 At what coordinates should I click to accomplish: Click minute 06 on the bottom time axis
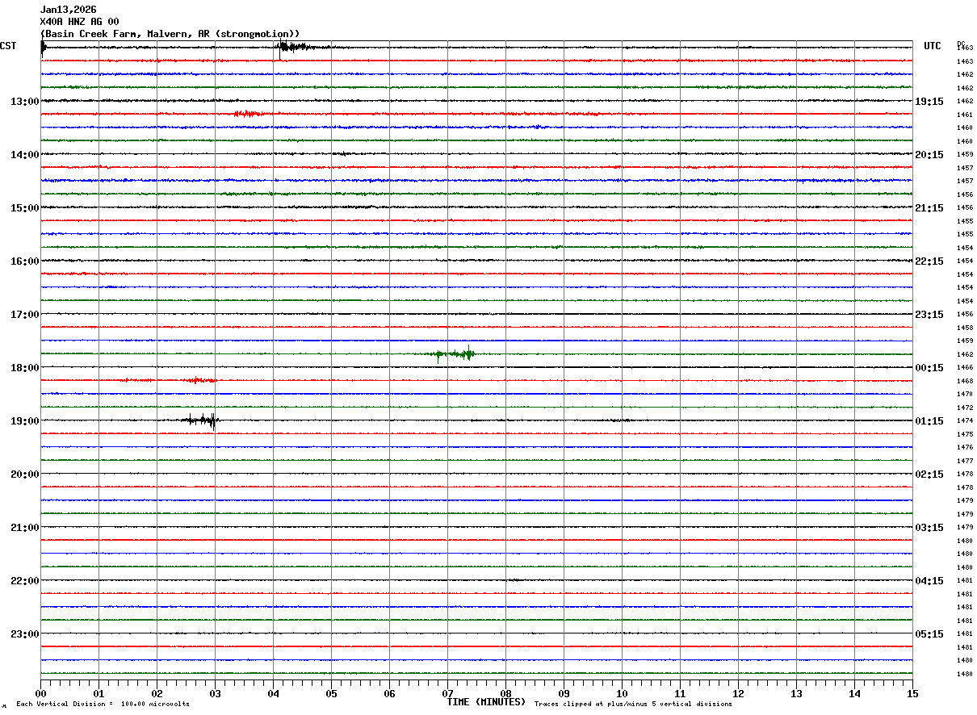pos(389,693)
